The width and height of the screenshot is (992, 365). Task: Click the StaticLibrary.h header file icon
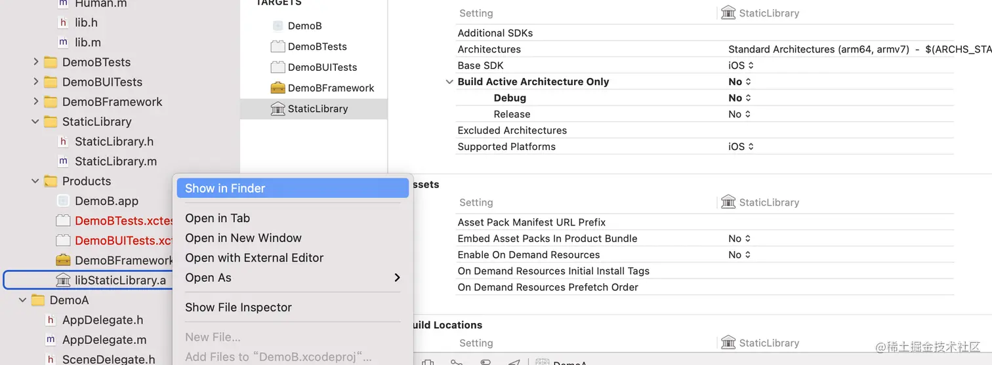tap(63, 142)
